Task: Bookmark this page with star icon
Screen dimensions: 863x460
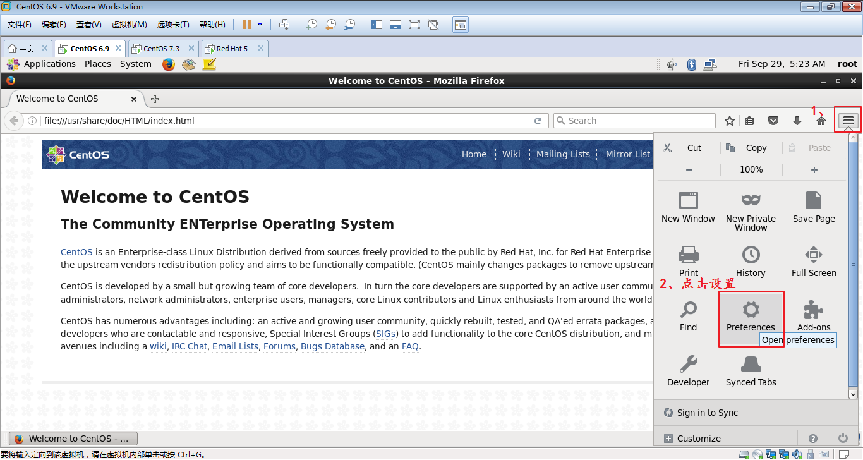Action: (730, 121)
